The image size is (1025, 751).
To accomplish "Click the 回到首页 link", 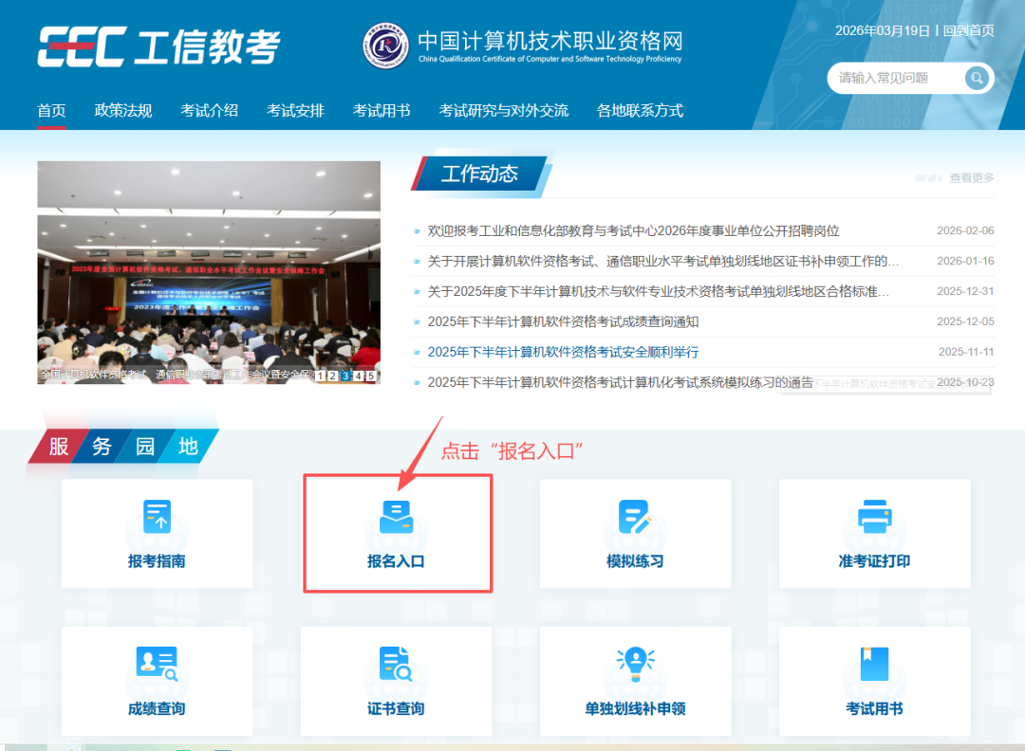I will pos(969,30).
